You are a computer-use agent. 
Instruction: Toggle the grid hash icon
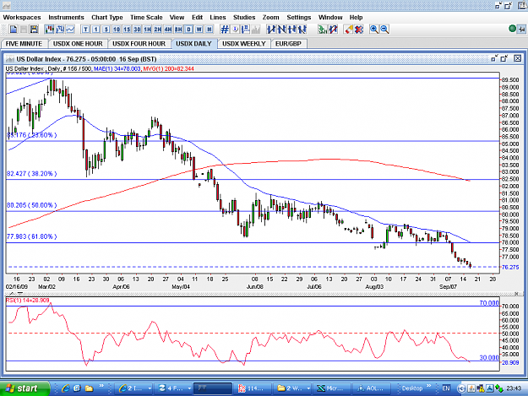tap(225, 30)
